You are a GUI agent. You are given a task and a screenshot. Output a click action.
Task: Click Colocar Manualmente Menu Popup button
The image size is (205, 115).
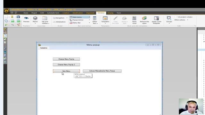pos(102,71)
